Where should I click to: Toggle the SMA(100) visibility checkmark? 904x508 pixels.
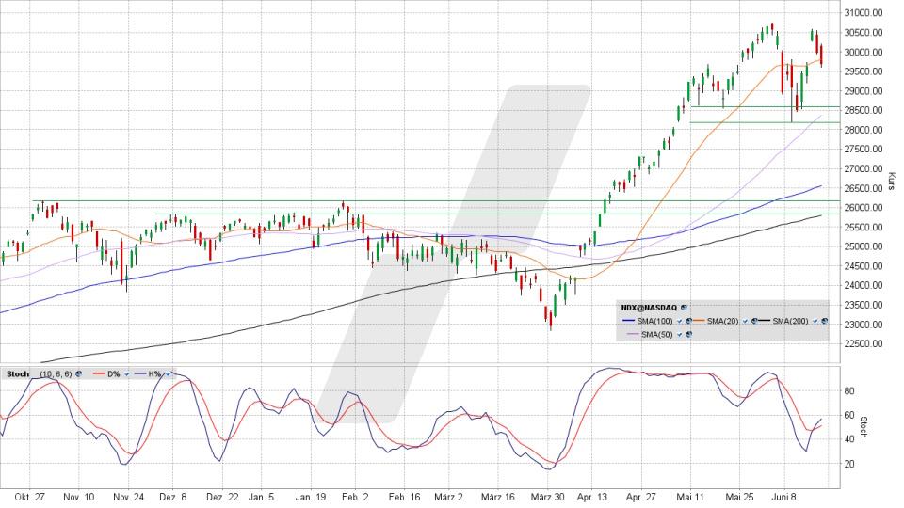coord(680,321)
